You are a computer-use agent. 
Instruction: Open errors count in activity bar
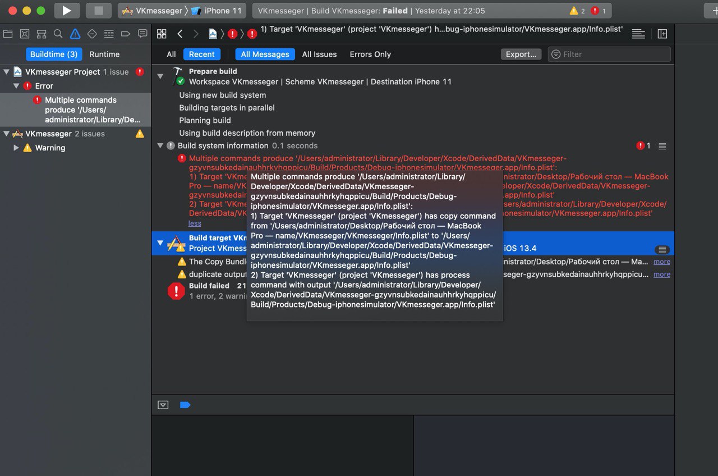(598, 11)
